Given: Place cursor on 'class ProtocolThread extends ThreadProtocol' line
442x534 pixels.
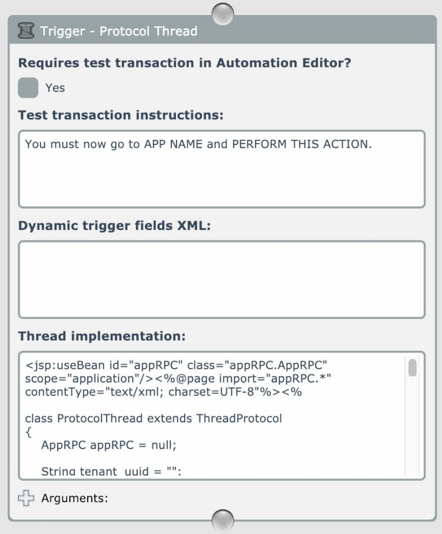Looking at the screenshot, I should pyautogui.click(x=154, y=419).
